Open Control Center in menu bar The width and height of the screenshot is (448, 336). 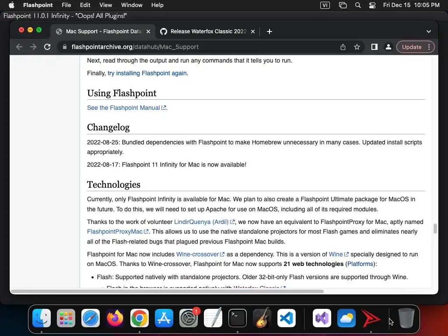click(372, 5)
